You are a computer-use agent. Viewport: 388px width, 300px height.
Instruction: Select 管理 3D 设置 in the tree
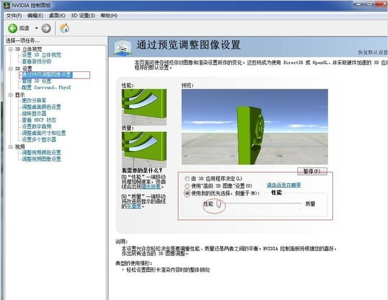pos(36,81)
